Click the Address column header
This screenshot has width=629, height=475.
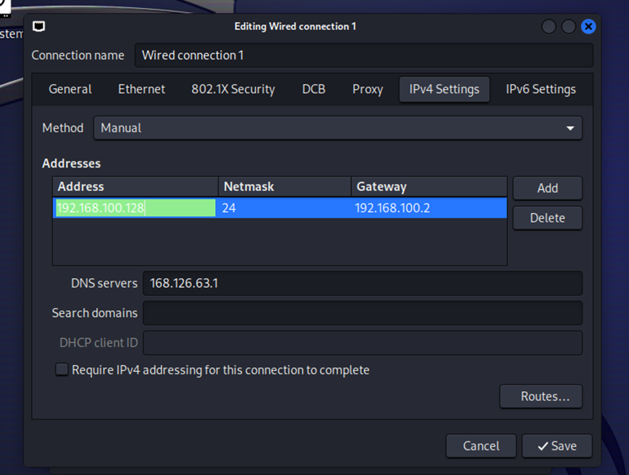[136, 187]
